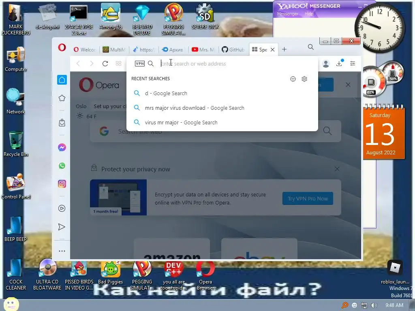Image resolution: width=415 pixels, height=311 pixels.
Task: Open the Help menu in Yahoo Messenger
Action: click(x=309, y=14)
